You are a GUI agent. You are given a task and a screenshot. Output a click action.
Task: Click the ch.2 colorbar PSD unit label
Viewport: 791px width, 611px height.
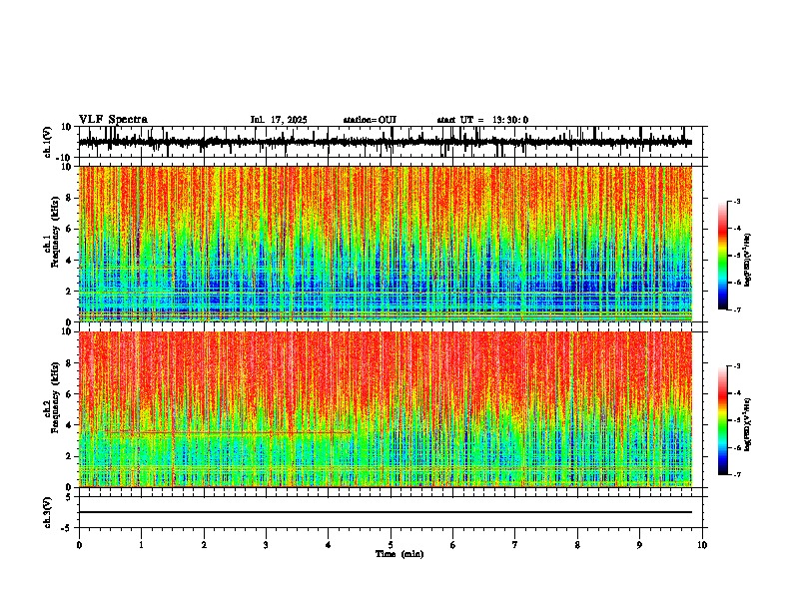748,424
